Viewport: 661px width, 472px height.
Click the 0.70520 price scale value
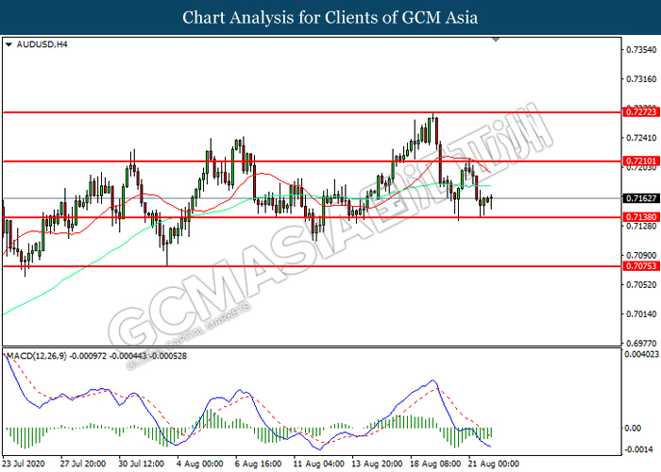pos(641,285)
